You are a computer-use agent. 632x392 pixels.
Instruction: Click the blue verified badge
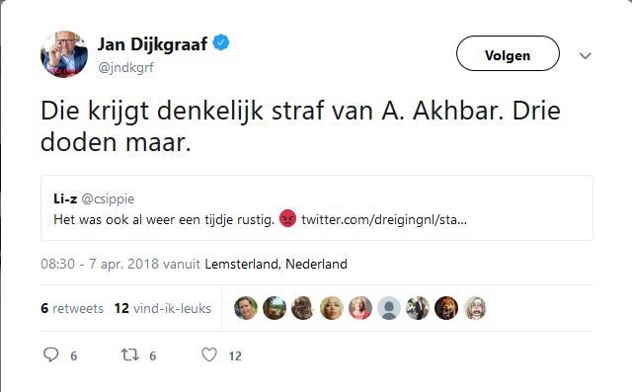(221, 42)
